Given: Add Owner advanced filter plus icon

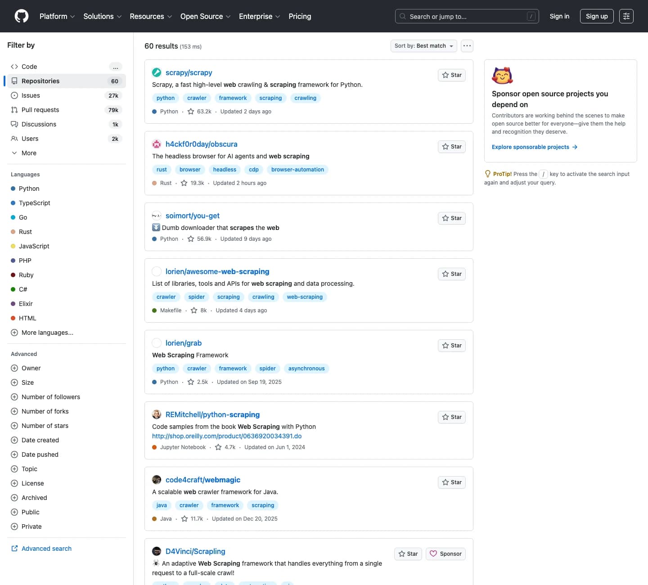Looking at the screenshot, I should [x=14, y=368].
